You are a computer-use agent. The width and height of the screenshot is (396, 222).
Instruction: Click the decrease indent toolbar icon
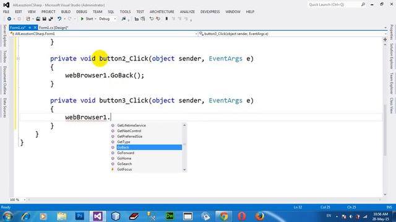point(137,19)
